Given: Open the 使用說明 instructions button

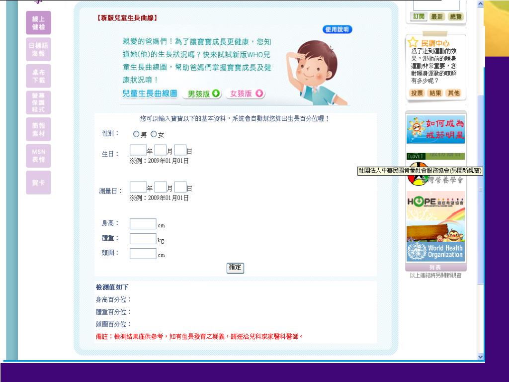Looking at the screenshot, I should pyautogui.click(x=338, y=29).
